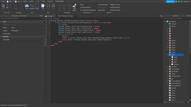The width and height of the screenshot is (191, 107).
Task: Open the What's New button
Action: (170, 1)
